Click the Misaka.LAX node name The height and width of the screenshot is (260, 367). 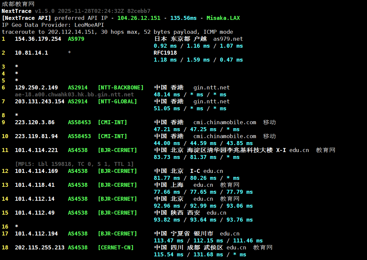click(x=223, y=18)
